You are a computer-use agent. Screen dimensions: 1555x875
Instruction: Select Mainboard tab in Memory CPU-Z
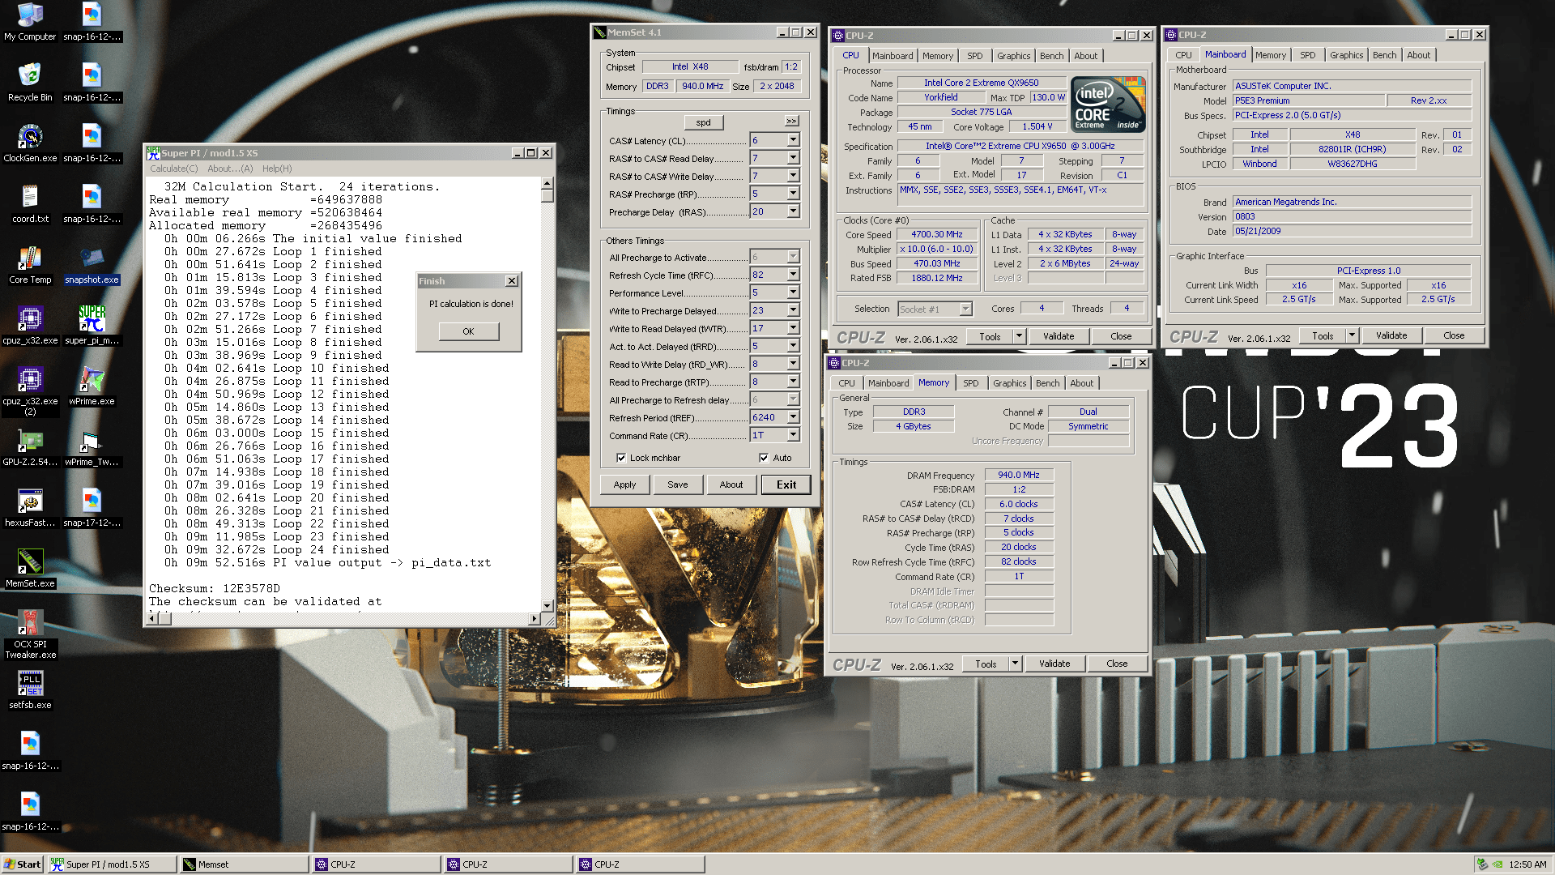[888, 383]
